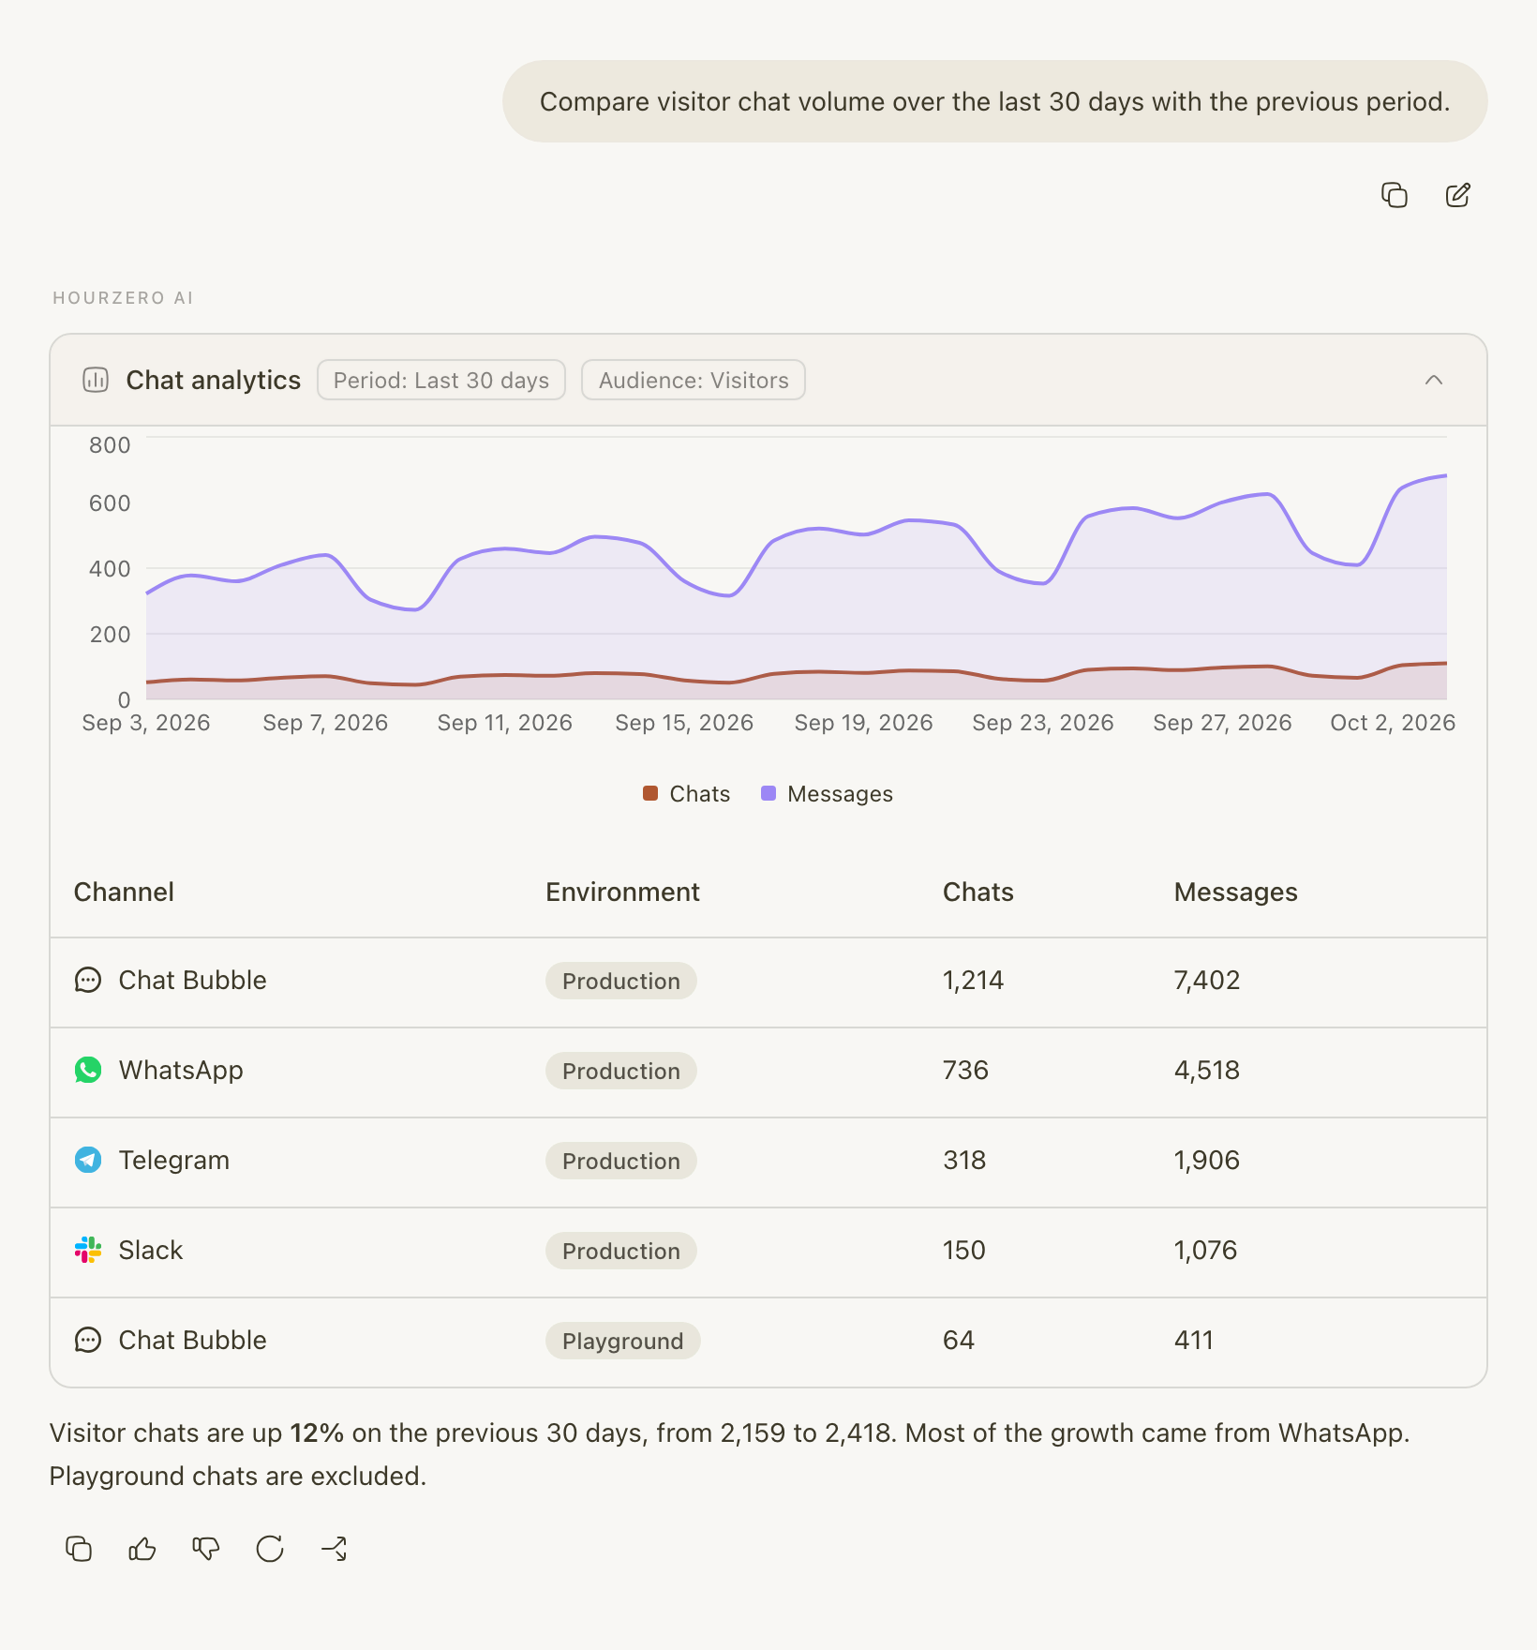Viewport: 1537px width, 1650px height.
Task: Click the Telegram channel icon
Action: click(x=88, y=1161)
